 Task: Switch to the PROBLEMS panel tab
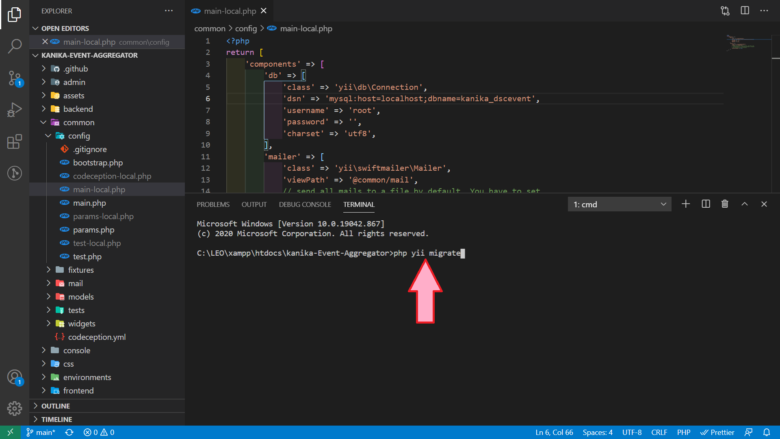pos(213,204)
